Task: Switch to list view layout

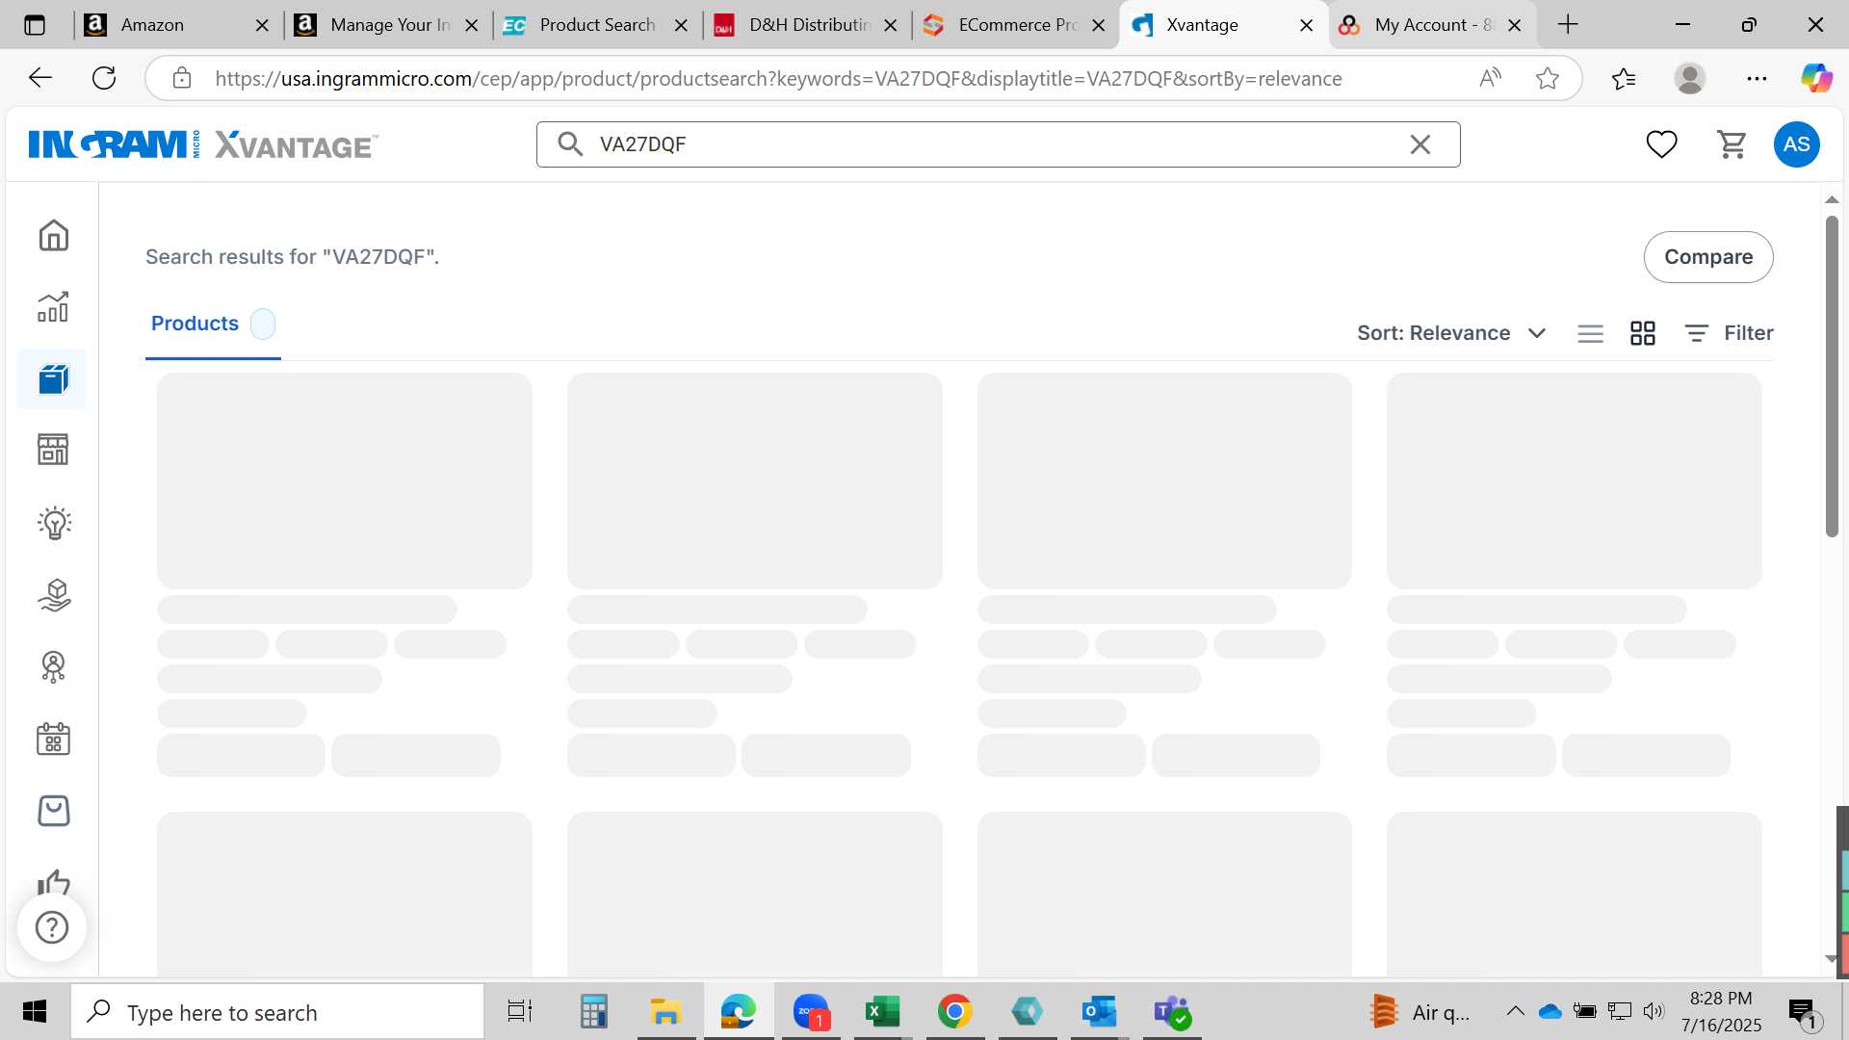Action: tap(1590, 333)
